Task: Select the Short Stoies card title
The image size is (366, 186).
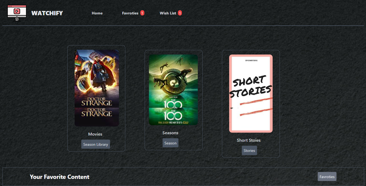Action: [x=249, y=140]
